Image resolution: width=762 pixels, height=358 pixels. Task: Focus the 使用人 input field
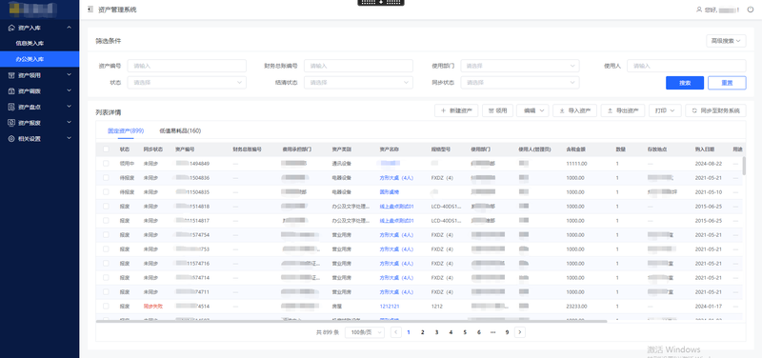686,66
